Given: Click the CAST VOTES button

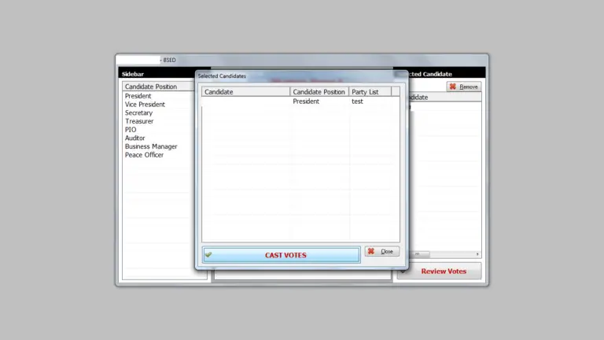Looking at the screenshot, I should point(282,255).
